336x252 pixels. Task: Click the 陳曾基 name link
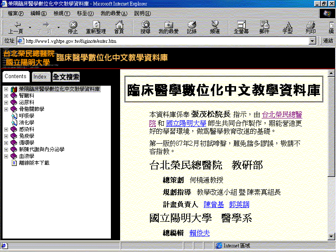point(213,205)
